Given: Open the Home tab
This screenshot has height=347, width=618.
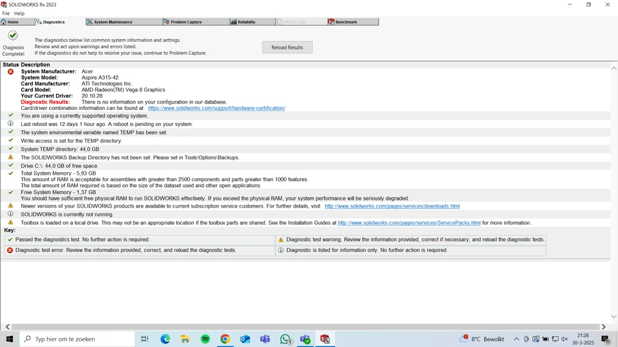Looking at the screenshot, I should pos(17,22).
